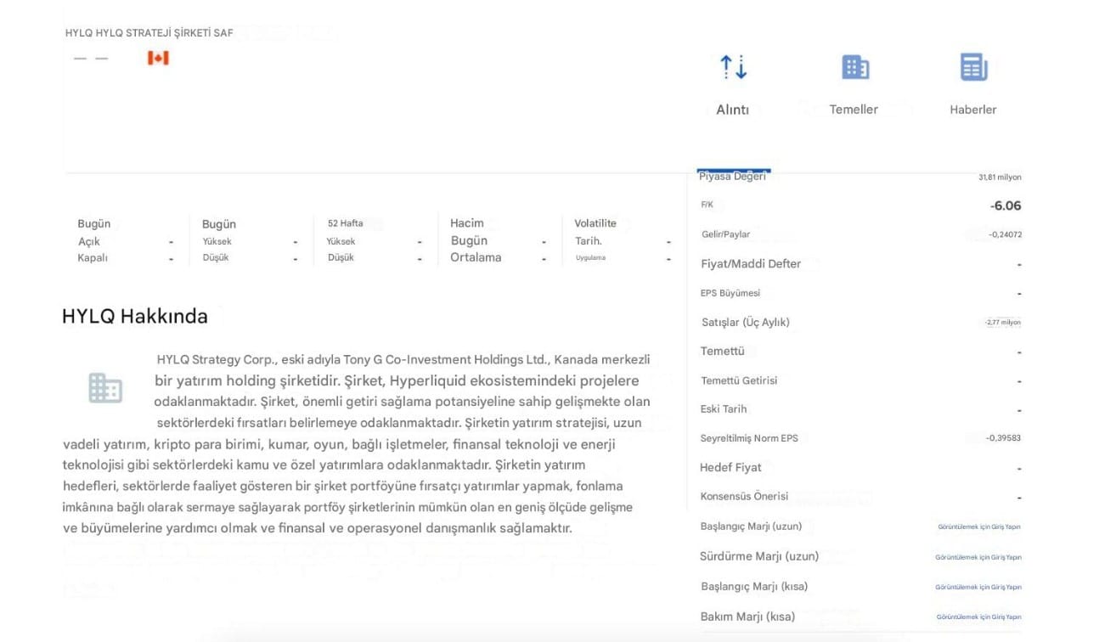
Task: Select the HYLQ HYLQ STRATEJİ ŞİRKETİ SAF title
Action: [149, 33]
